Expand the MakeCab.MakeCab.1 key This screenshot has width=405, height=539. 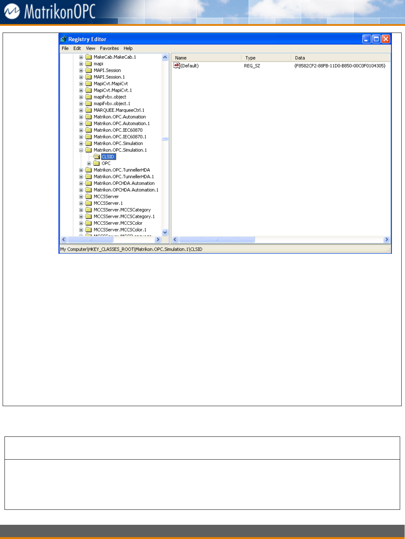[81, 57]
